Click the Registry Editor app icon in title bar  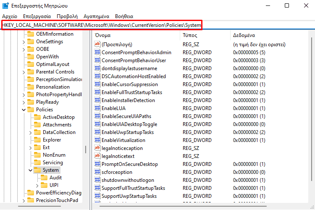tap(5, 5)
